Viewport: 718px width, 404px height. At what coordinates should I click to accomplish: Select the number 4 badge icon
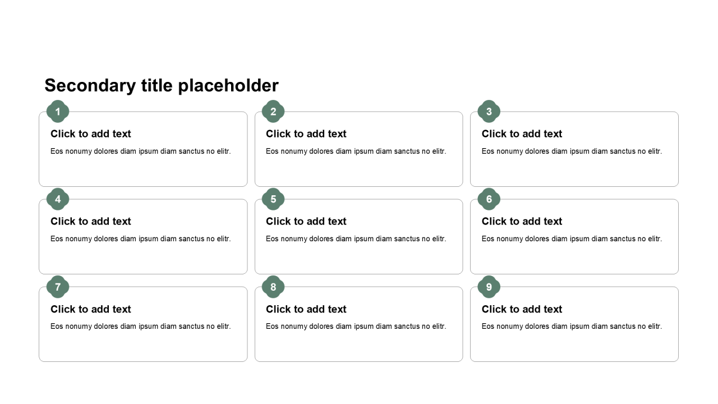click(x=58, y=199)
